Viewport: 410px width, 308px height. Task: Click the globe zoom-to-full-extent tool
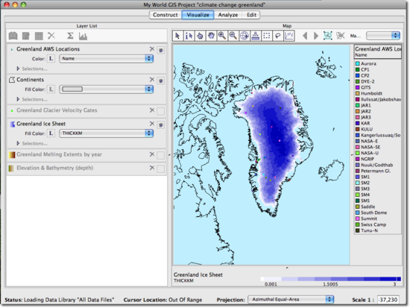pos(245,36)
